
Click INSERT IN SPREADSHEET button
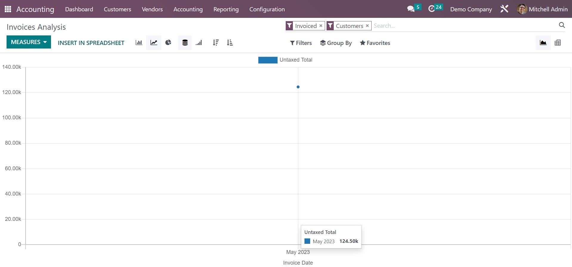pos(91,43)
